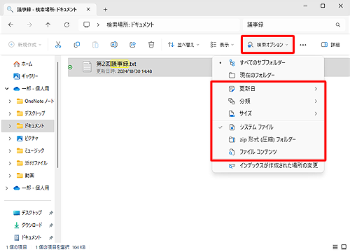Go forward with the right arrow

coord(29,24)
